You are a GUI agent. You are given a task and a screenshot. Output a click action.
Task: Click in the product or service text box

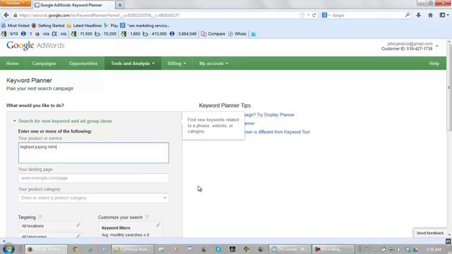(93, 153)
